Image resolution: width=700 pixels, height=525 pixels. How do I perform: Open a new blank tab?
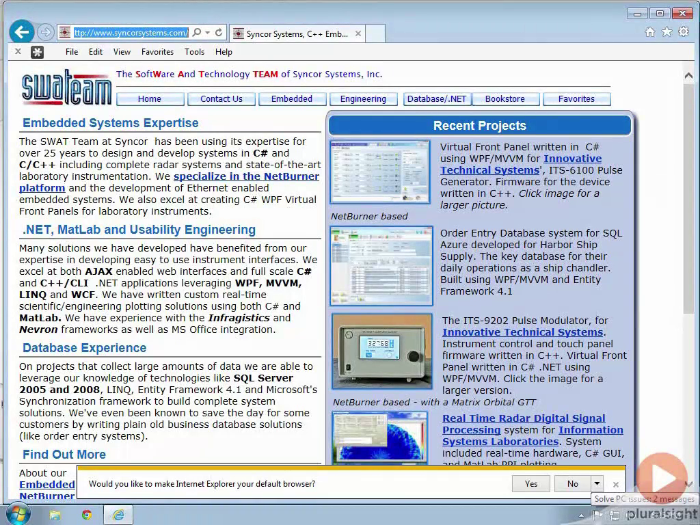coord(375,33)
